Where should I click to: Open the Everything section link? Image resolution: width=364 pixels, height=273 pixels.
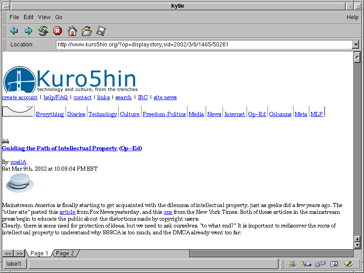[x=50, y=114]
